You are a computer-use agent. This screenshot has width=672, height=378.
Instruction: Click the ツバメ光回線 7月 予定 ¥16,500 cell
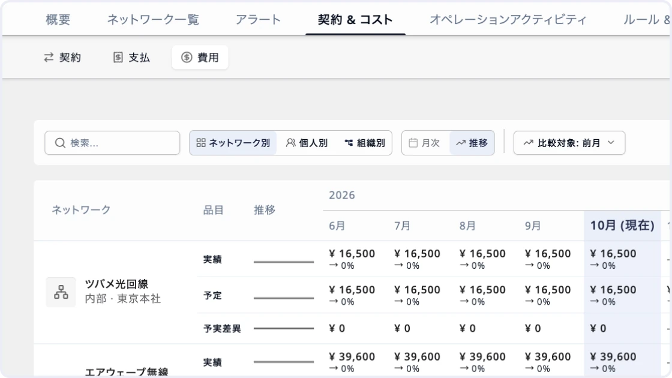click(418, 295)
